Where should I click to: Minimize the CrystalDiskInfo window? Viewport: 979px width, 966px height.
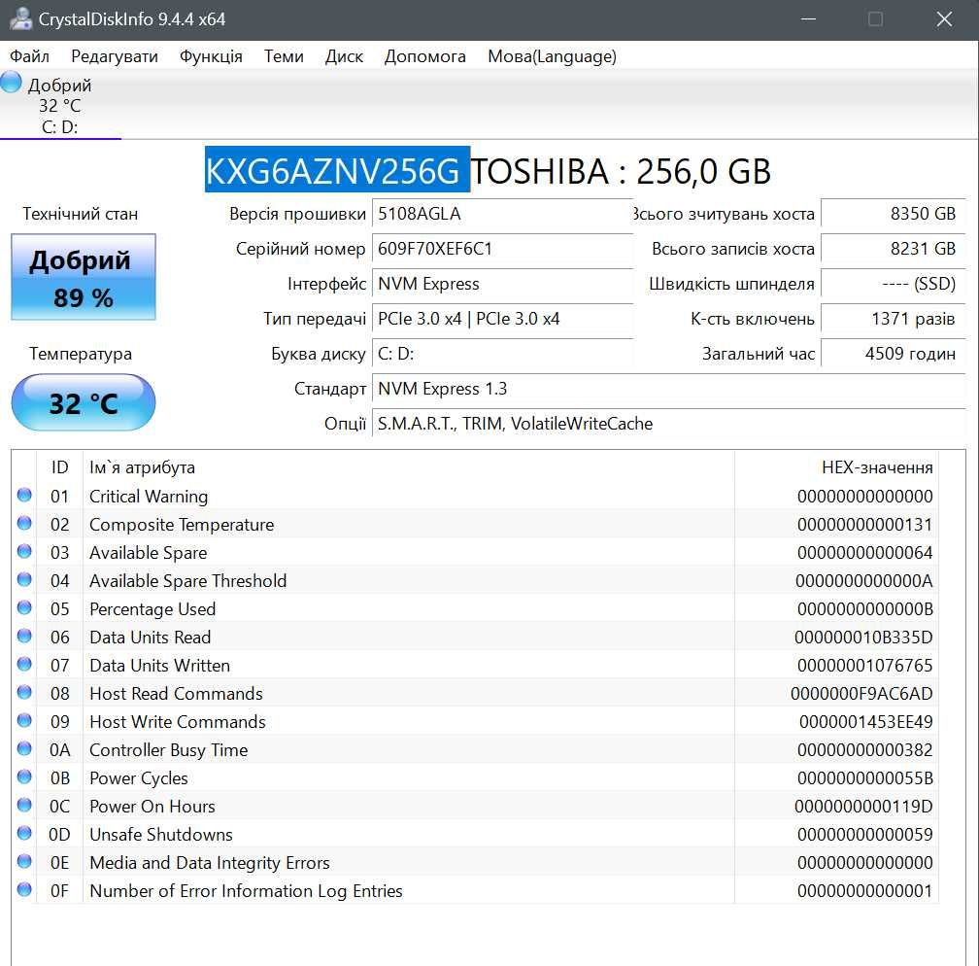click(x=808, y=19)
